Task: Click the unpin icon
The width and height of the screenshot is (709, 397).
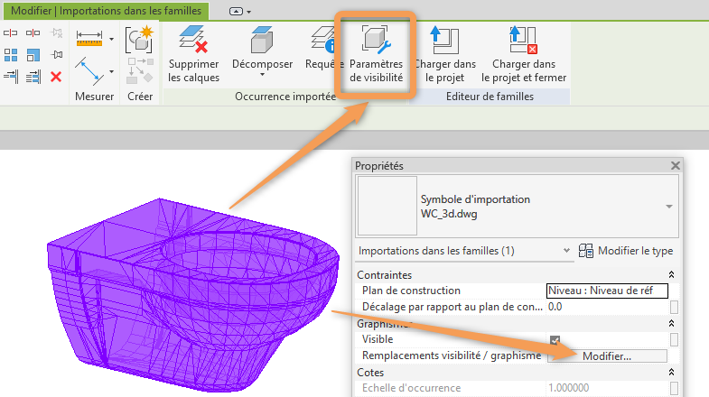Action: [x=57, y=33]
